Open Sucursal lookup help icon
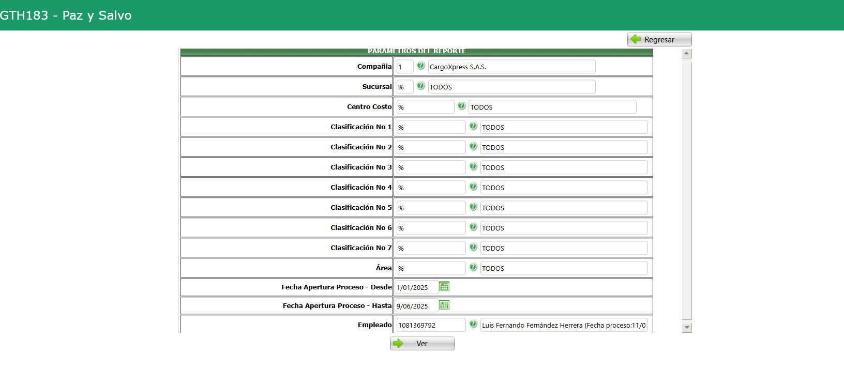844x385 pixels. pyautogui.click(x=421, y=86)
